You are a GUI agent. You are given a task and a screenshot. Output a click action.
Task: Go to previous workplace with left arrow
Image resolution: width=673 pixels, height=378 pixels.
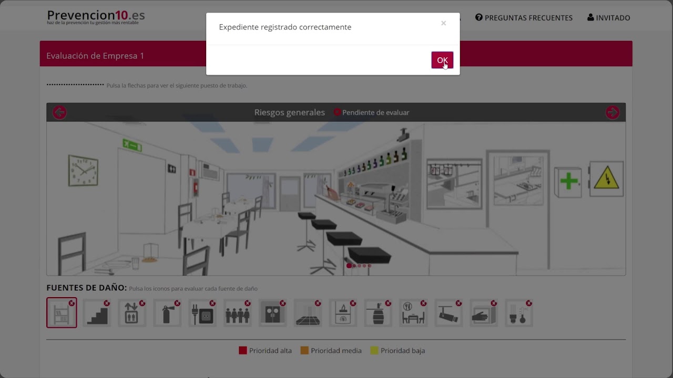click(59, 112)
